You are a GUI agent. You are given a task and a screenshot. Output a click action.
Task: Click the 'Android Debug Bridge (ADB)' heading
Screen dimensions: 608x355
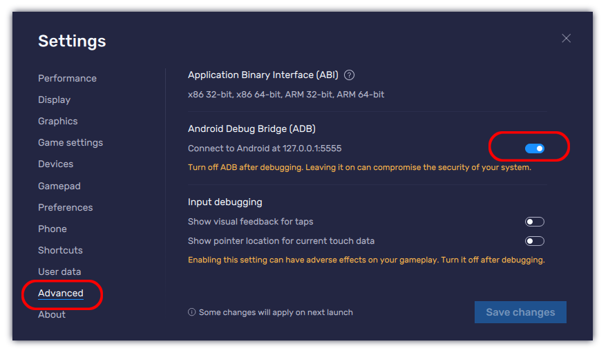(x=251, y=128)
